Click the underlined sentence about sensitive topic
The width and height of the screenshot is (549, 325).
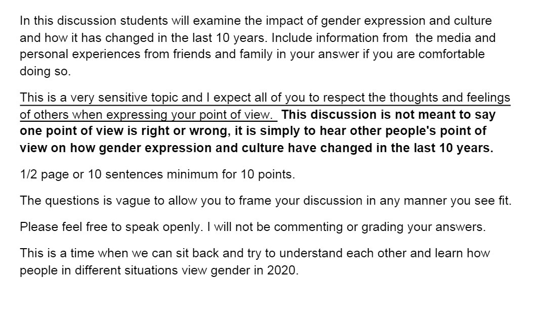[265, 106]
